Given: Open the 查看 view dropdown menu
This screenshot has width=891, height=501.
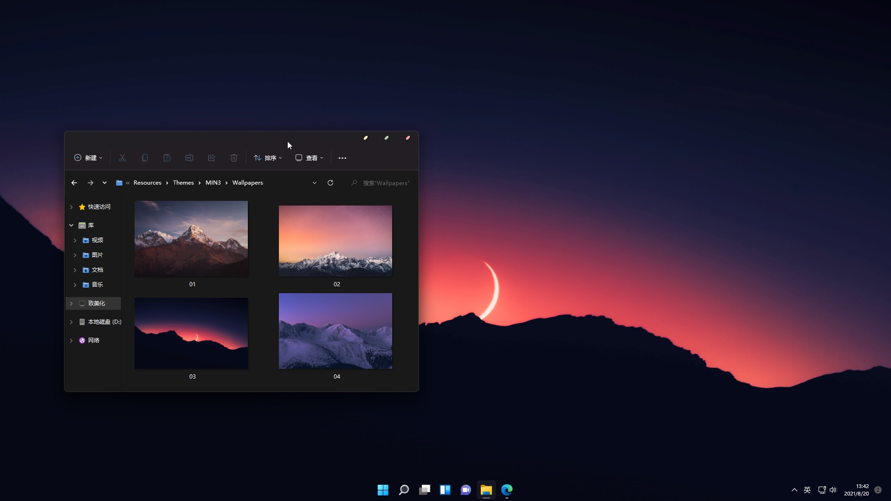Looking at the screenshot, I should (309, 158).
